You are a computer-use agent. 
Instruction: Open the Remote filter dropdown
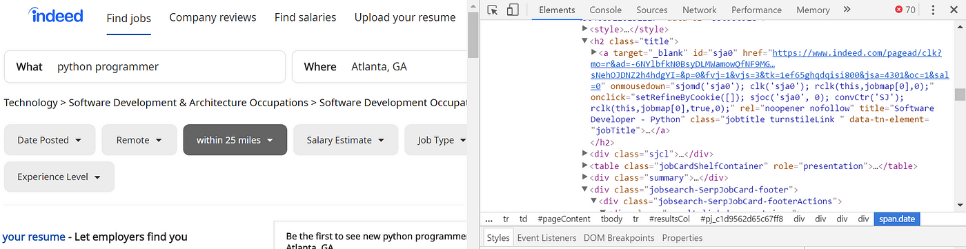139,140
